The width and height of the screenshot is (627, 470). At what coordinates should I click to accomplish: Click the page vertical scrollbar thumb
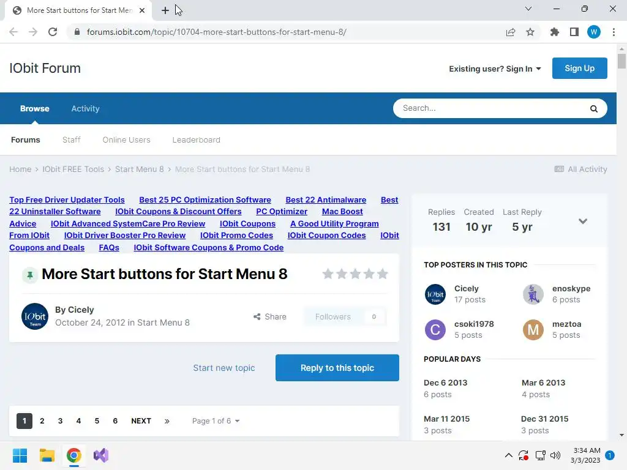621,62
